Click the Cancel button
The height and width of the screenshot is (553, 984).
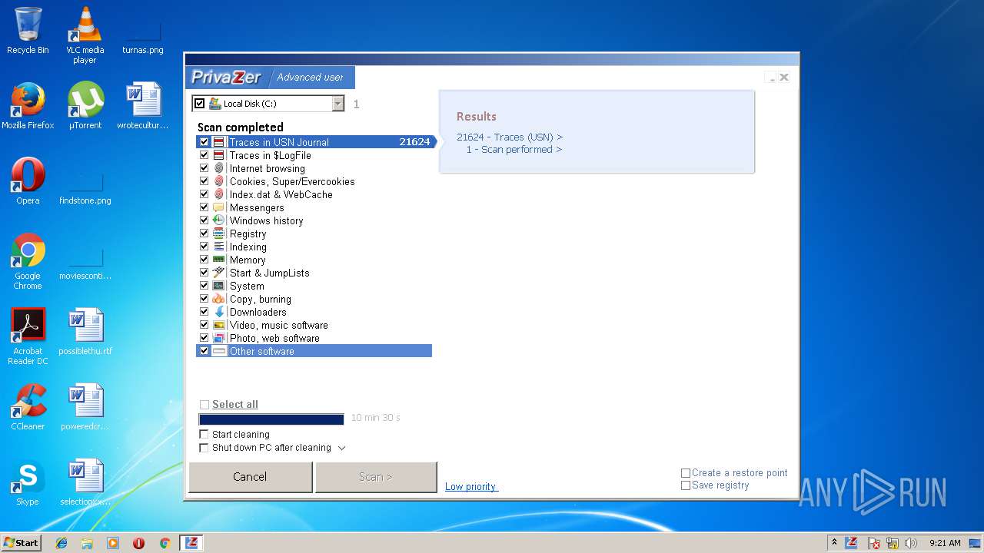pyautogui.click(x=250, y=477)
